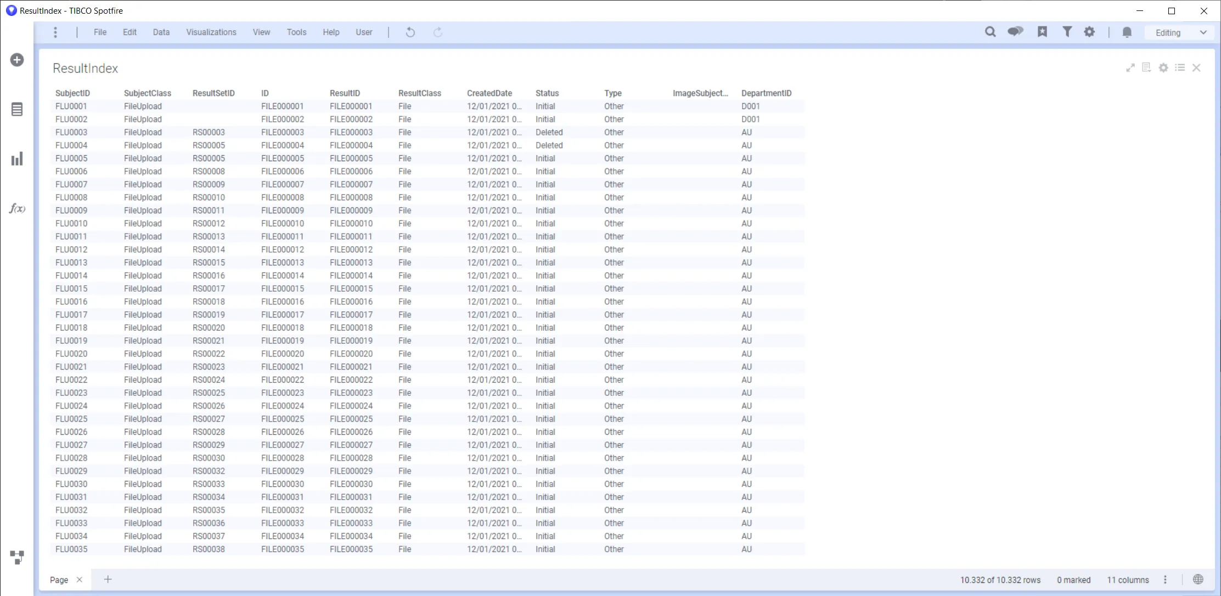Click the Find magnifier icon in toolbar
The width and height of the screenshot is (1221, 596).
point(990,32)
